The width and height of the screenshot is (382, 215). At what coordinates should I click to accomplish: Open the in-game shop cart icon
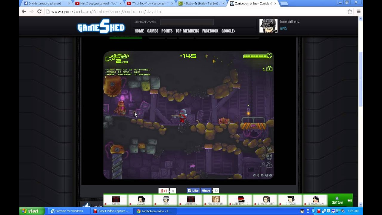pos(269,149)
